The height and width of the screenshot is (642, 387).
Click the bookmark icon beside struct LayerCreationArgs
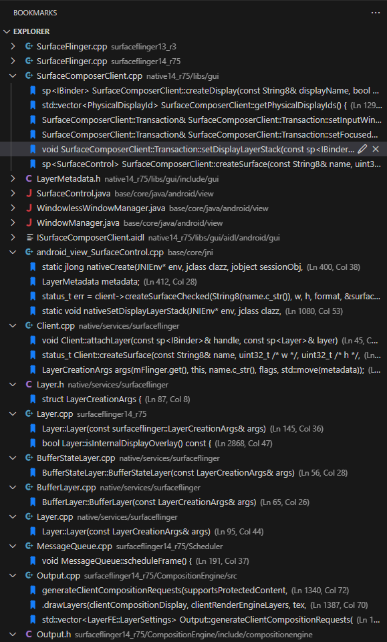point(33,399)
